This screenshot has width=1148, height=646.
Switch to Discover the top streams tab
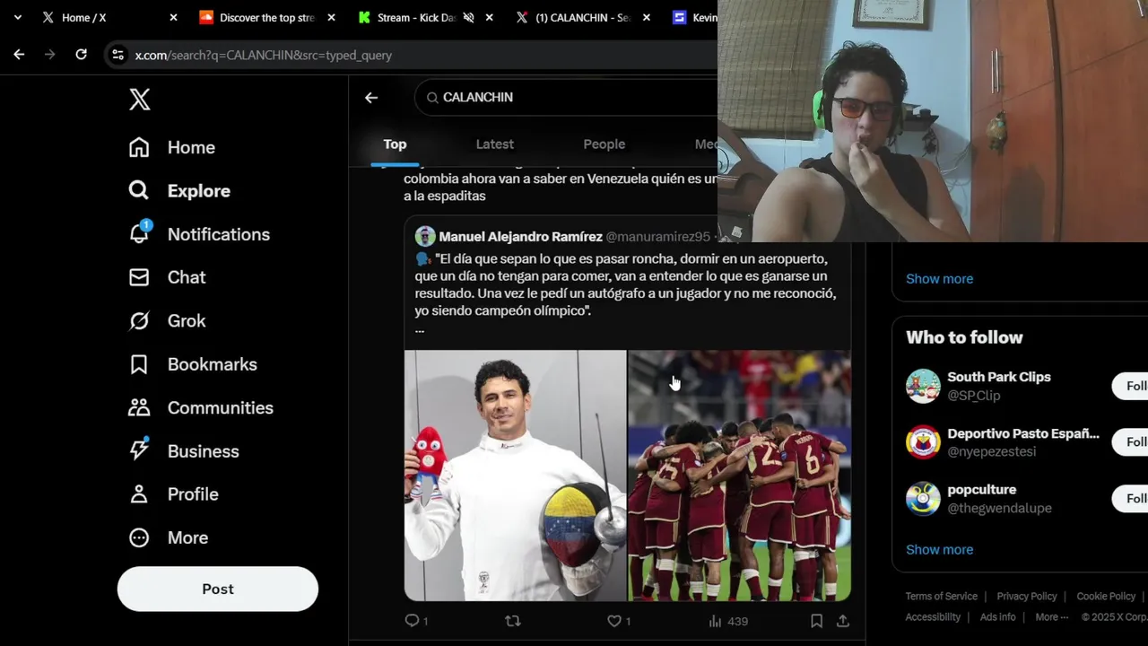[x=267, y=17]
